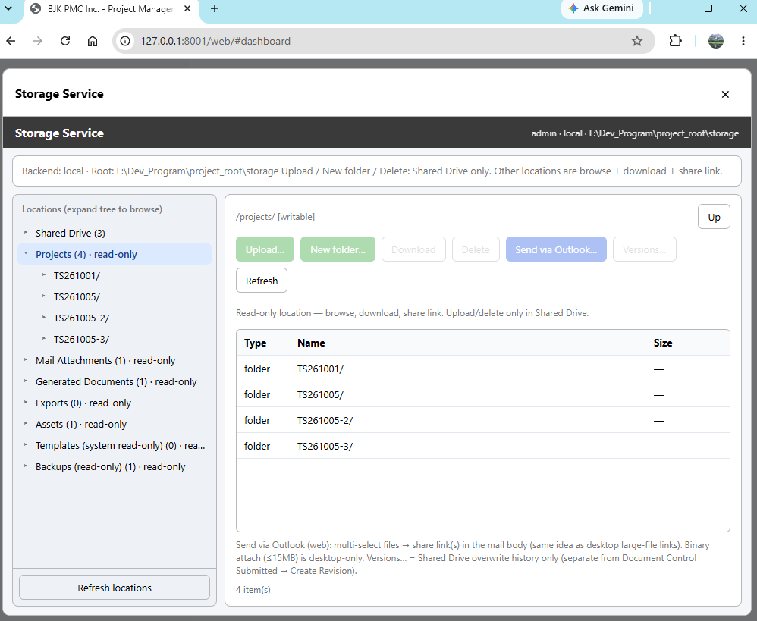This screenshot has width=757, height=621.
Task: Click the Ask Gemini button
Action: (602, 8)
